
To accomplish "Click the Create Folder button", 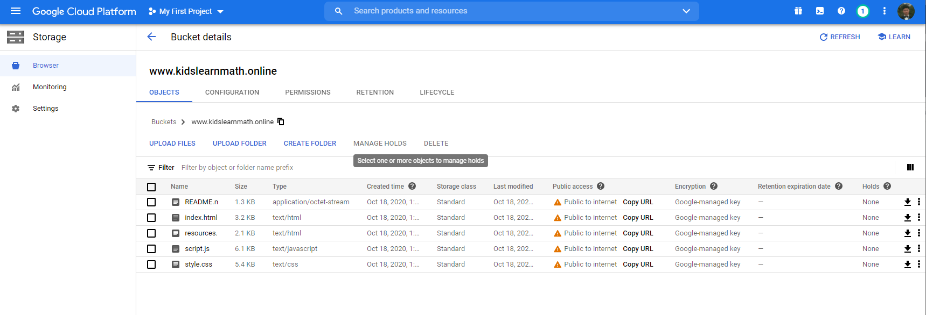I will click(310, 144).
